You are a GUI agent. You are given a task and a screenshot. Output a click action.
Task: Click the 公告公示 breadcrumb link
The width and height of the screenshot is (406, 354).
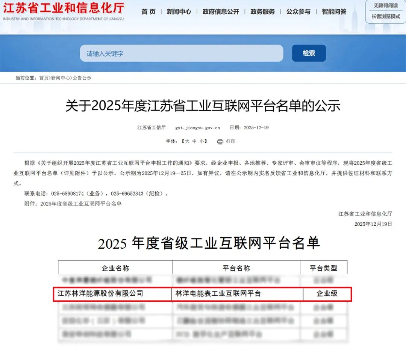tap(82, 78)
